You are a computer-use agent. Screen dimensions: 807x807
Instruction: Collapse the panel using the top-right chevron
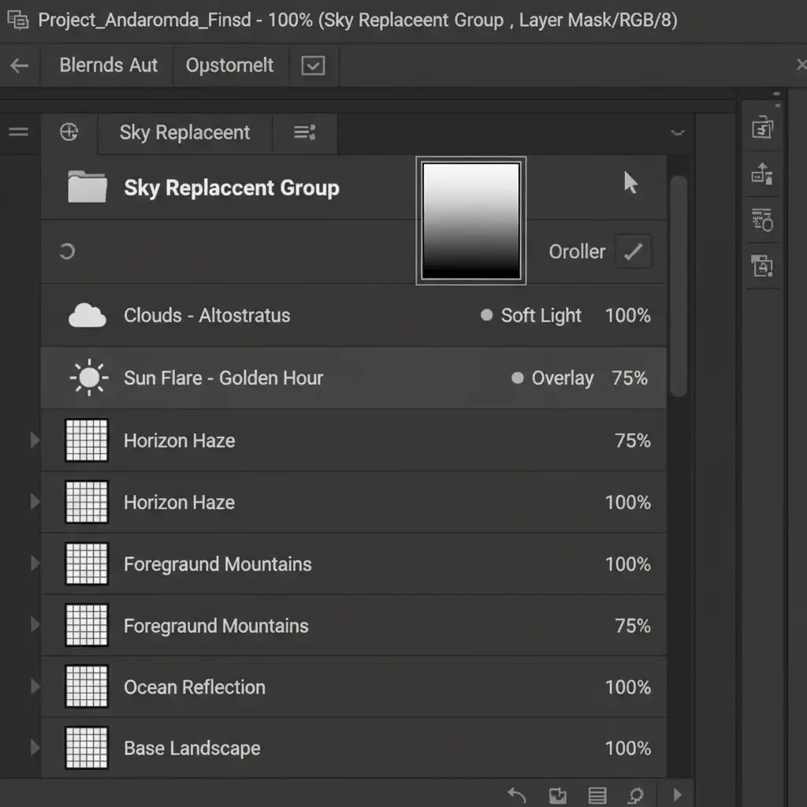point(677,133)
